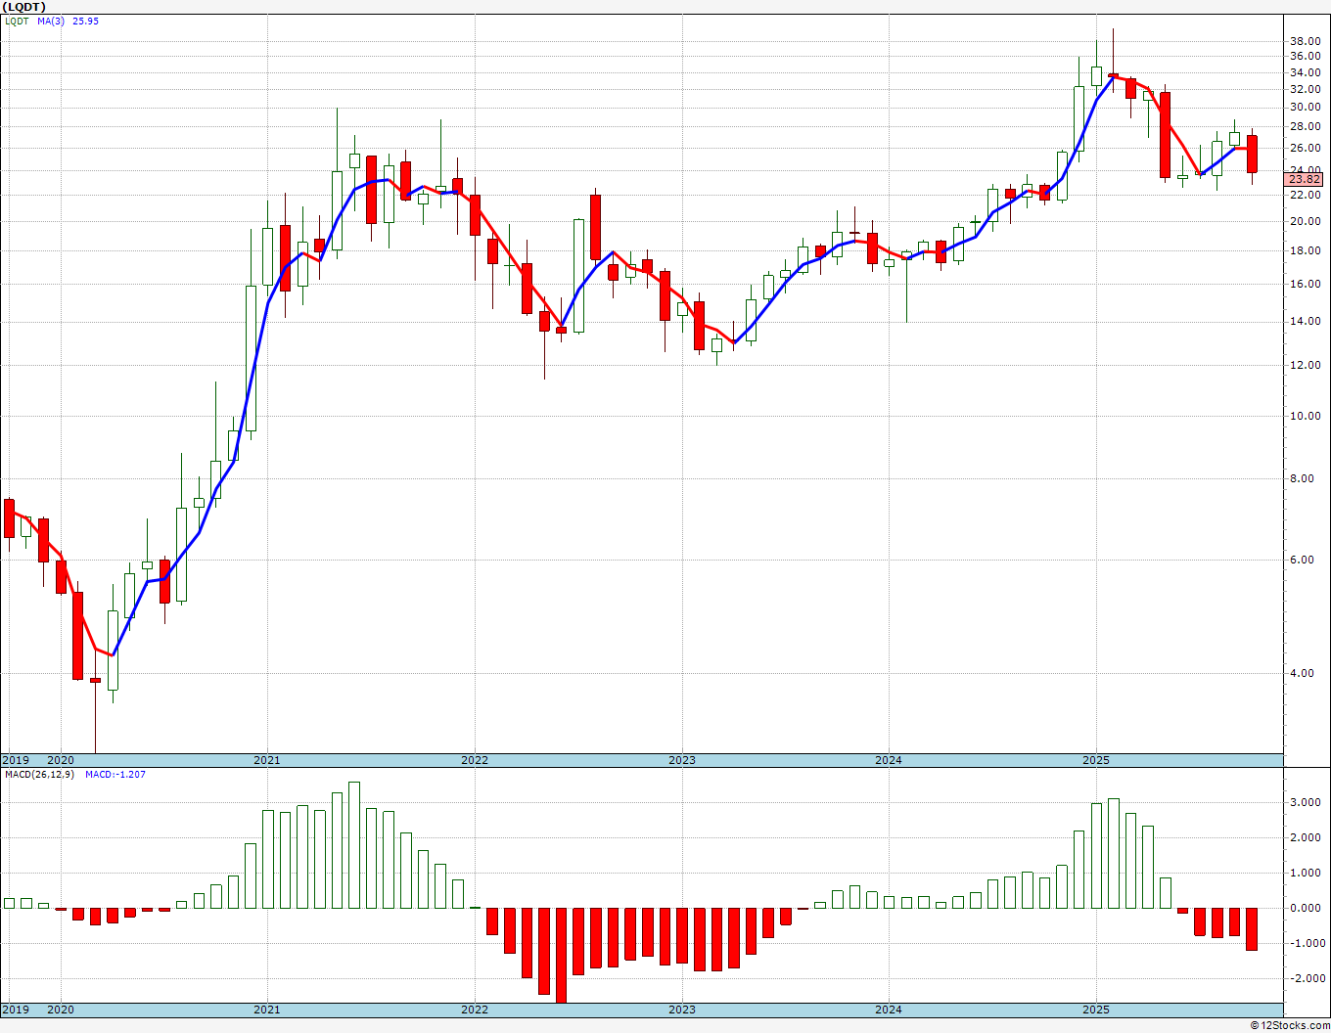Select 2024 on the MACD panel timeline
The width and height of the screenshot is (1331, 1033).
tap(888, 1010)
